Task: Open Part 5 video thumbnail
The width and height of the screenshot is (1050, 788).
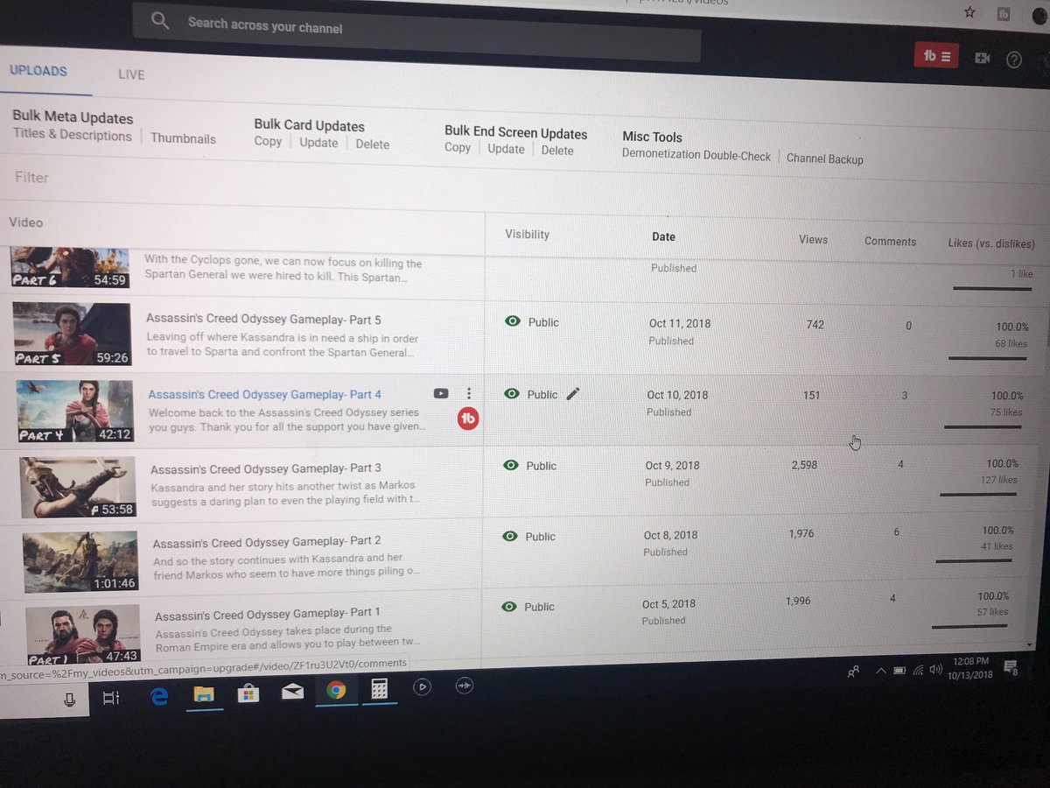Action: (x=72, y=334)
